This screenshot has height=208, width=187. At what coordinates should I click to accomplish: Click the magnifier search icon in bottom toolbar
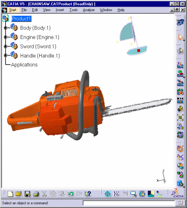coord(133,194)
